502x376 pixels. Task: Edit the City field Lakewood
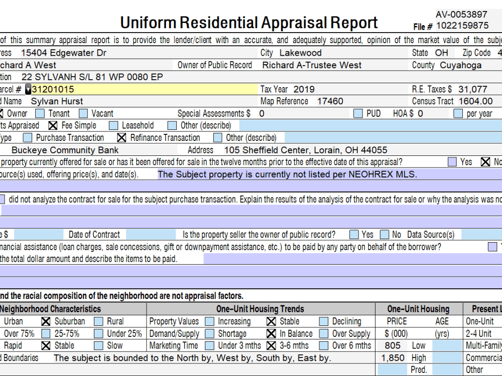point(342,53)
